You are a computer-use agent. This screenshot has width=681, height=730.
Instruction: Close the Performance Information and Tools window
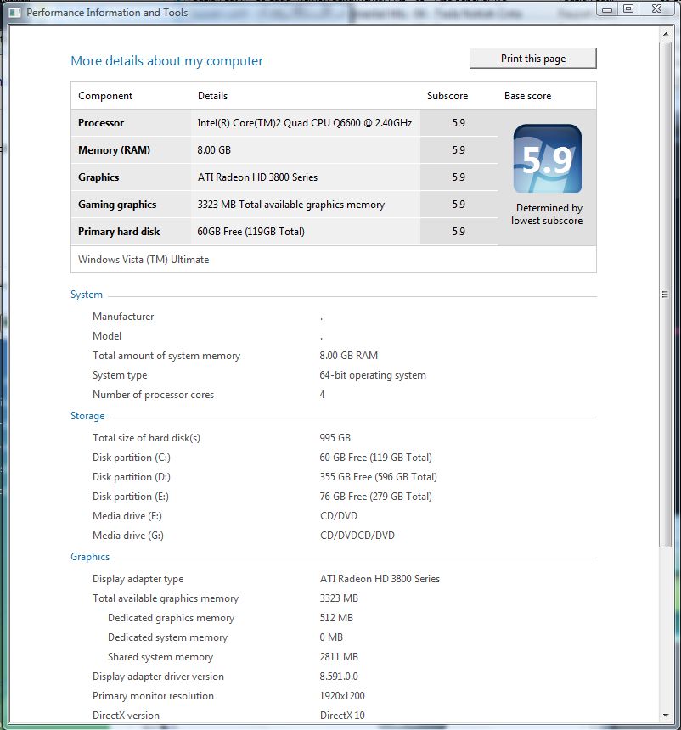657,9
